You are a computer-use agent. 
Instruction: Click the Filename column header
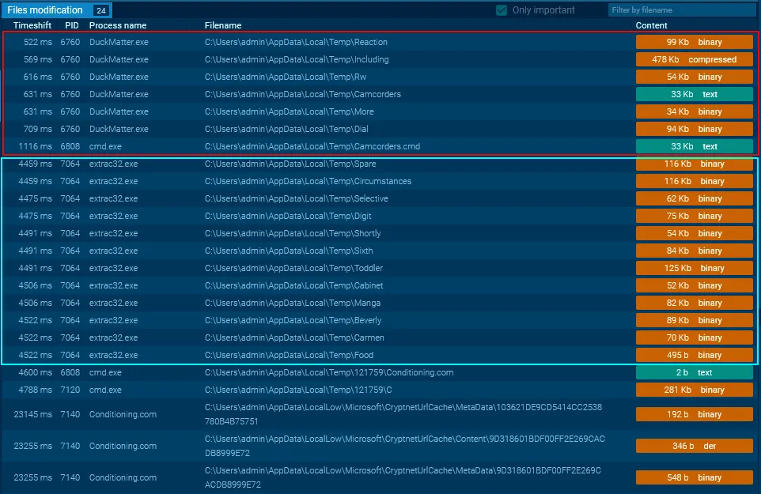223,26
